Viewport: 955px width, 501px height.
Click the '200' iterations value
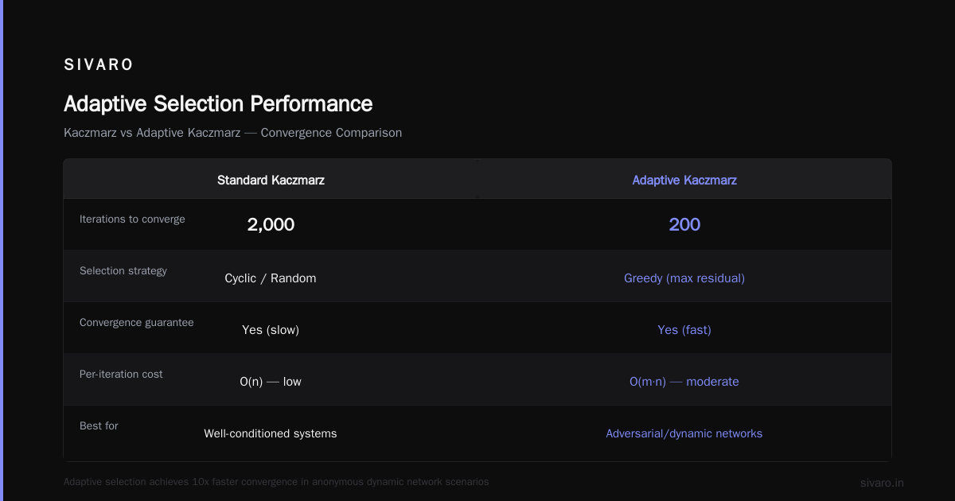pyautogui.click(x=684, y=224)
